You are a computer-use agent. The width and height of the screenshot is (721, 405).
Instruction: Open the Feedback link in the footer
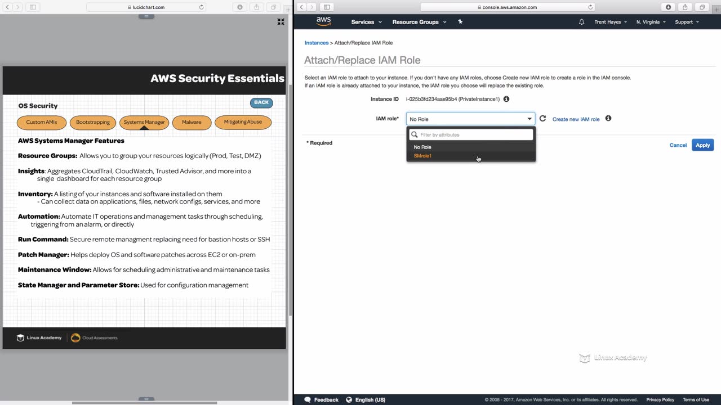(322, 400)
